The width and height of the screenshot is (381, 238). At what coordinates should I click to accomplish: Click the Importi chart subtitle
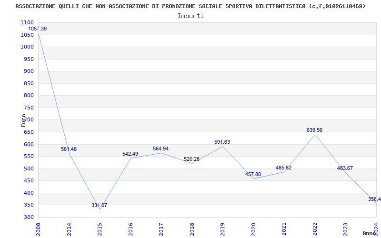point(190,16)
